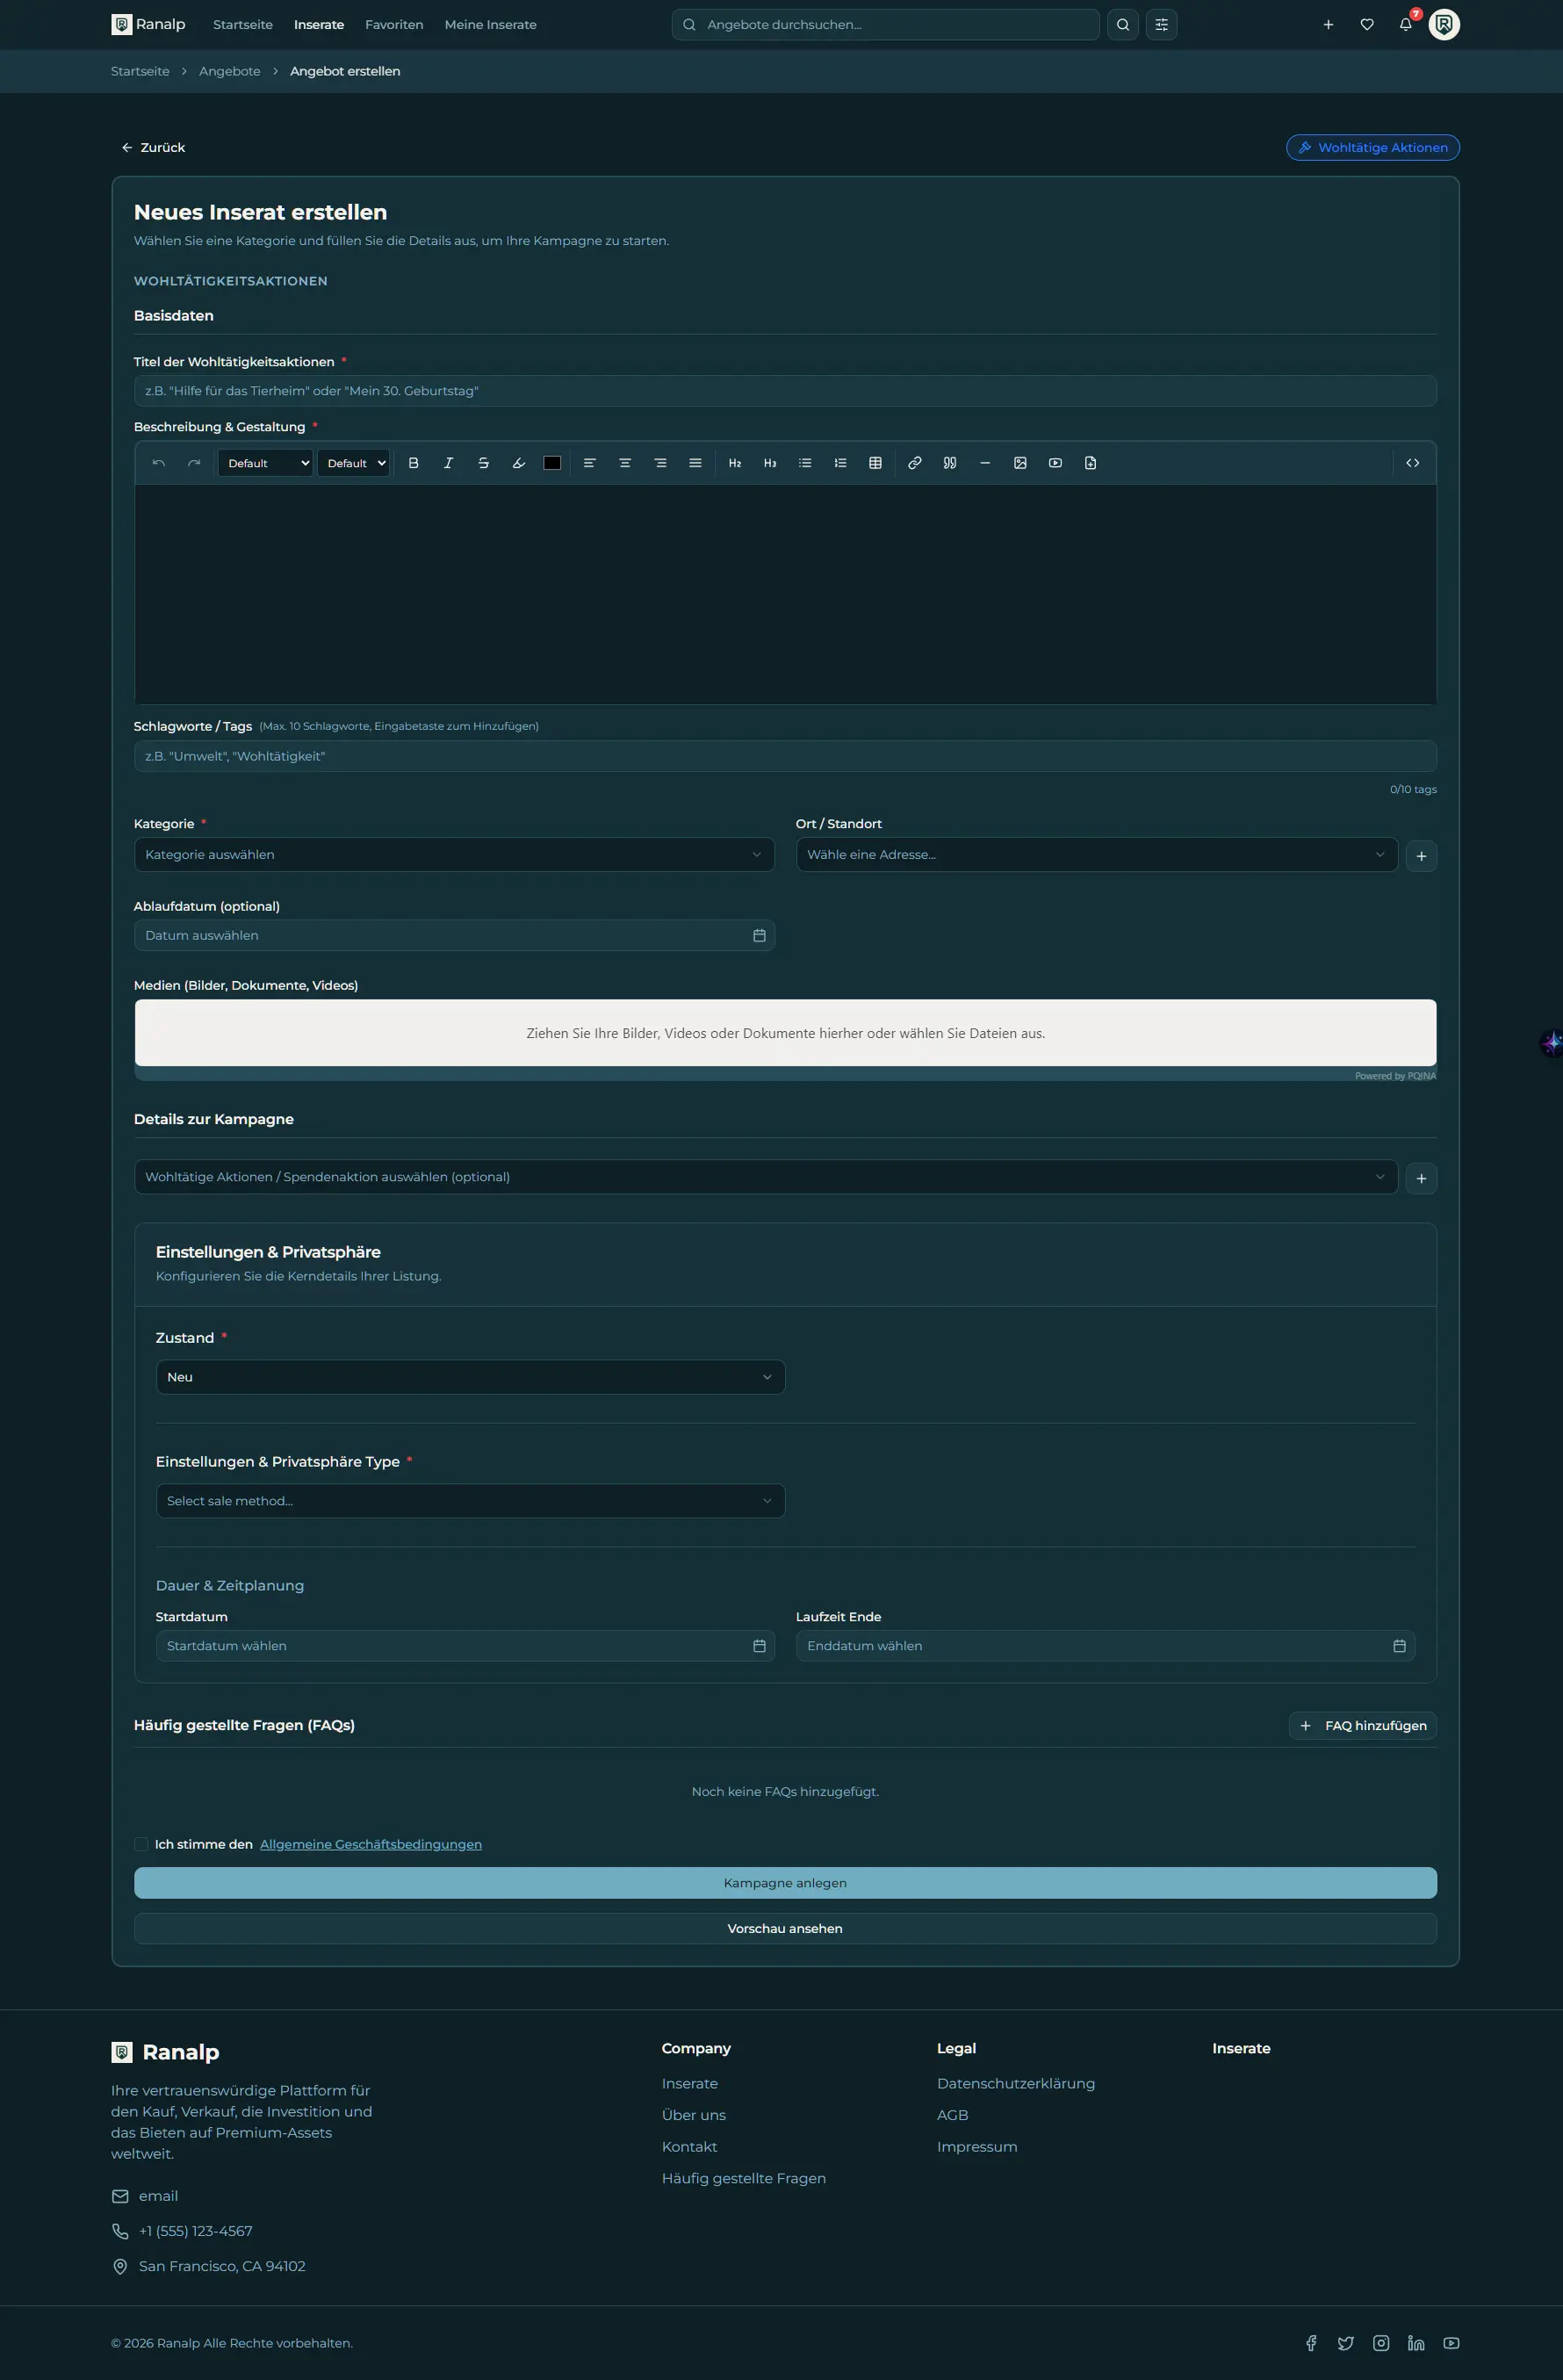The width and height of the screenshot is (1563, 2380).
Task: Insert a hyperlink in the description
Action: click(x=914, y=463)
